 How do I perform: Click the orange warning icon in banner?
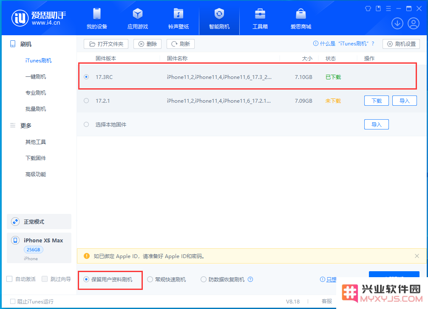tap(87, 256)
